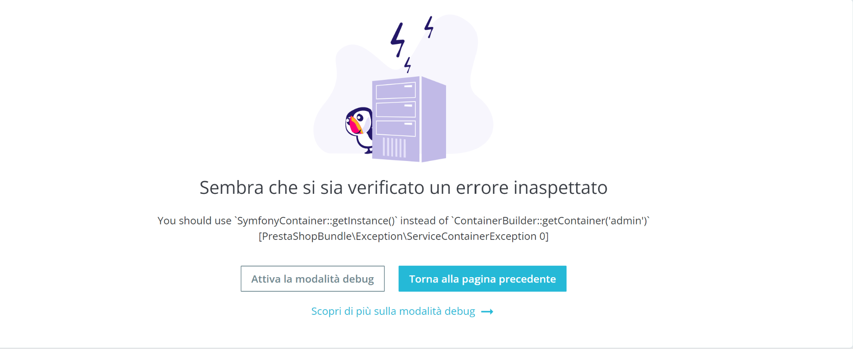Click the puffin mascot peeking behind server
The image size is (853, 349).
click(359, 129)
